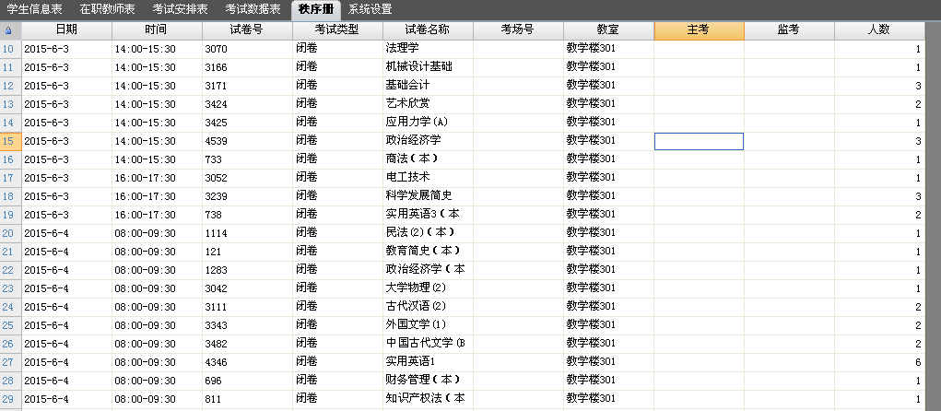Click 机械设计基础 exam name cell
941x411 pixels.
click(428, 68)
